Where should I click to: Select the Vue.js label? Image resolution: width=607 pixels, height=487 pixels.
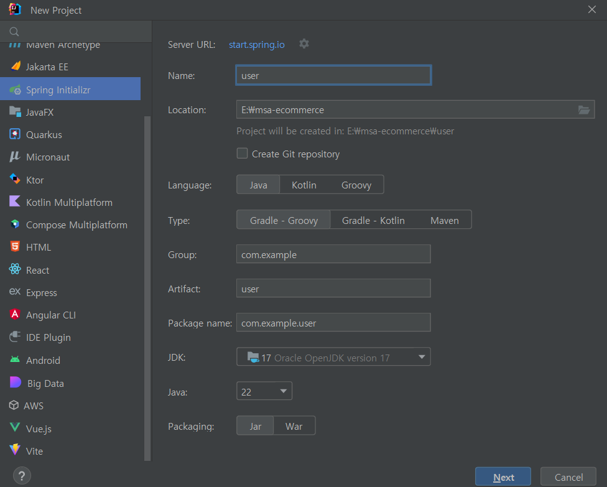tap(39, 429)
